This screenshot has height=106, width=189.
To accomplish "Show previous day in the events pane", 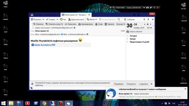I will [x=145, y=24].
